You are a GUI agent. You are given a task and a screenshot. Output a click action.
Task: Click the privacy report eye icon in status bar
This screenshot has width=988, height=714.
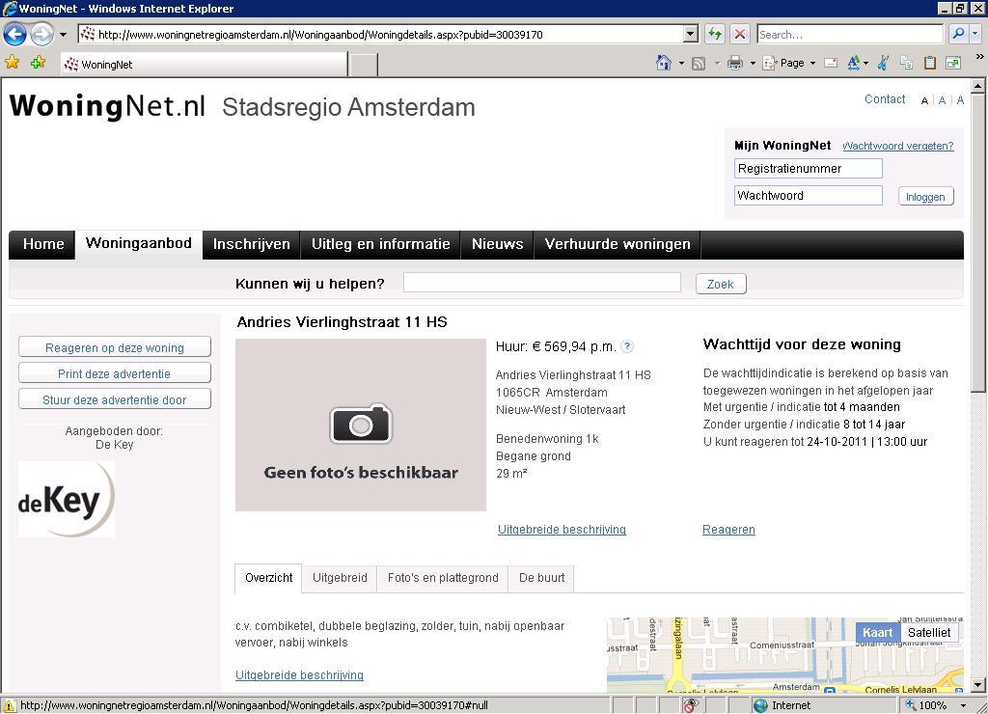click(x=691, y=705)
